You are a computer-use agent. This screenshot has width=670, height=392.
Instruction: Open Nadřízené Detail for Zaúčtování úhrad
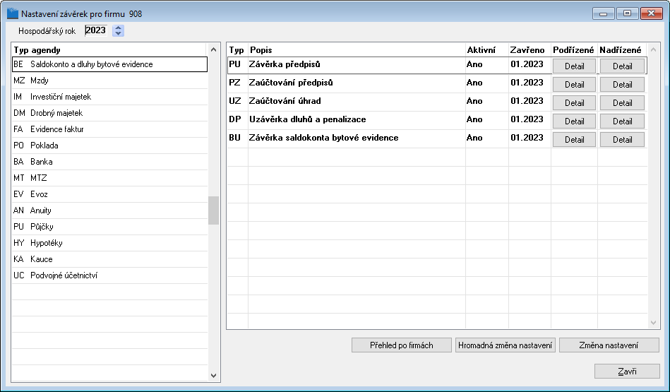click(x=622, y=103)
